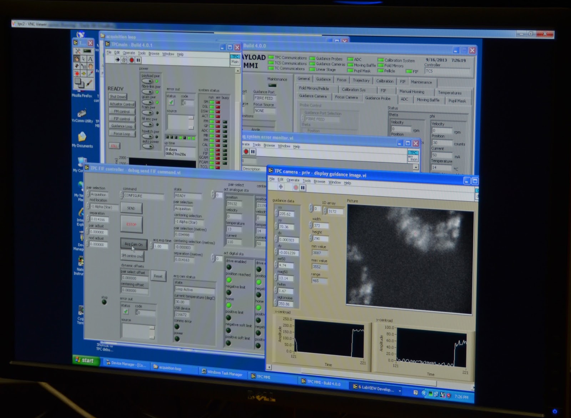
Task: Flip the auto power switch
Action: click(x=147, y=146)
